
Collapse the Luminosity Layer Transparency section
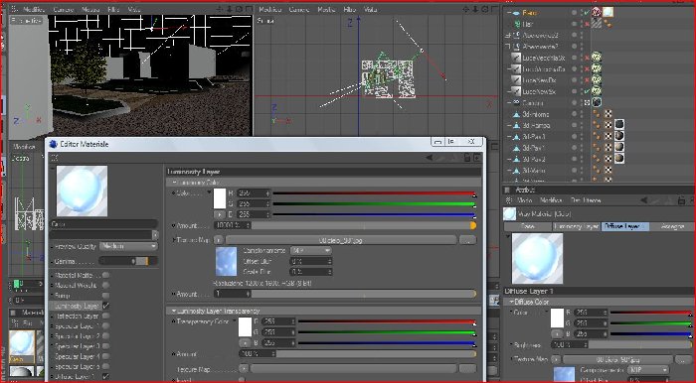174,311
